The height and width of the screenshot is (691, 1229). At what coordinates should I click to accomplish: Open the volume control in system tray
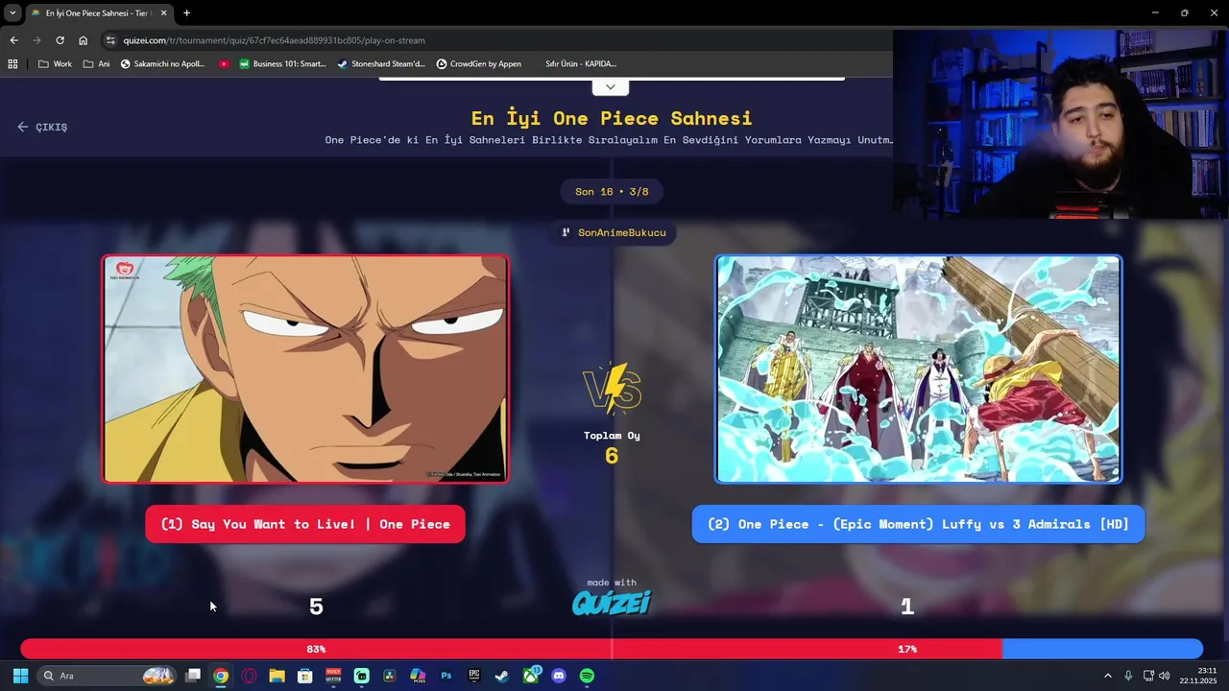[1165, 676]
